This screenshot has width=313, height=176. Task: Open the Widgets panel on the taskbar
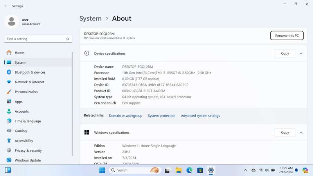[x=8, y=170]
